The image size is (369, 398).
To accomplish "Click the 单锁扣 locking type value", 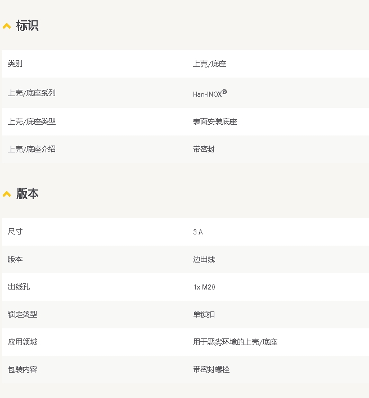I will (x=204, y=314).
